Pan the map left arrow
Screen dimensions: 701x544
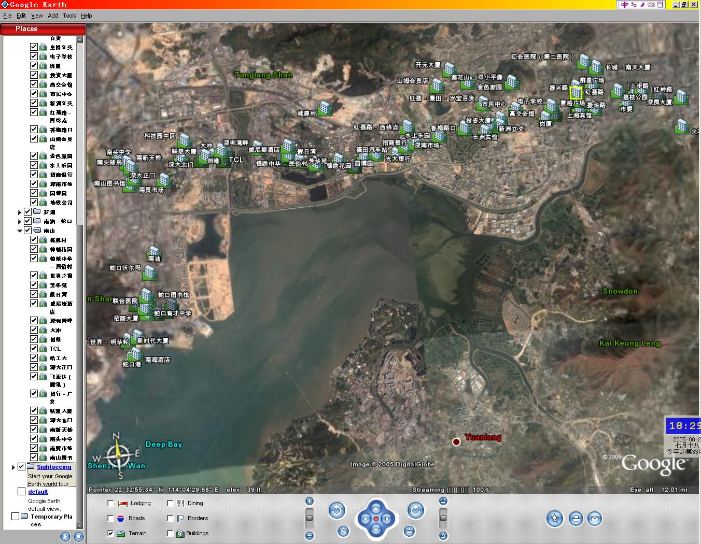(366, 519)
